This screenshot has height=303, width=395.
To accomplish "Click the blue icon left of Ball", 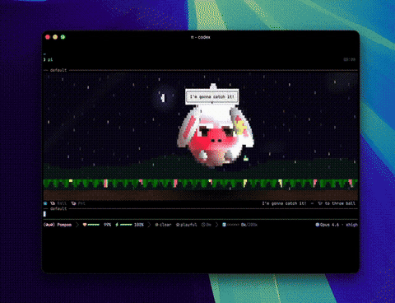I will point(45,203).
